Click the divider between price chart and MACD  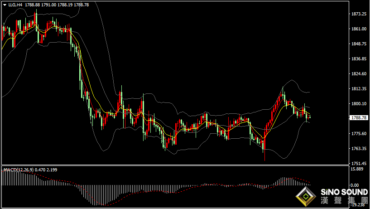[x=176, y=165]
